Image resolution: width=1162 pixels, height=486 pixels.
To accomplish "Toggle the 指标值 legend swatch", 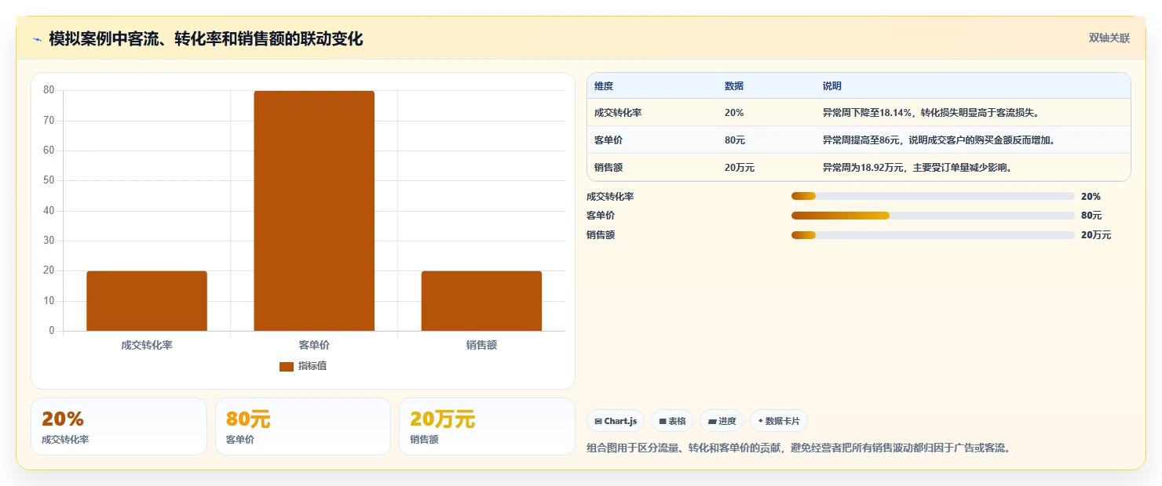I will [287, 367].
